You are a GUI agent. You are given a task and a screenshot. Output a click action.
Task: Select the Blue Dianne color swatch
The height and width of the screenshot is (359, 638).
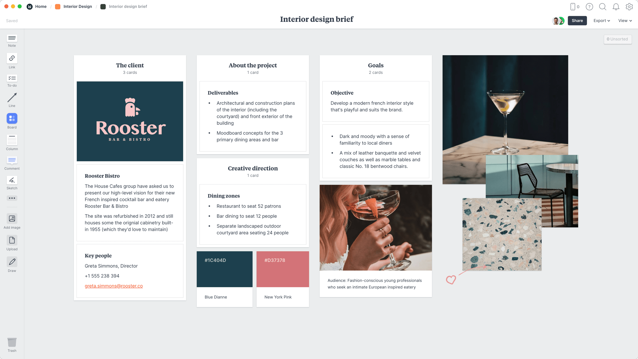224,269
